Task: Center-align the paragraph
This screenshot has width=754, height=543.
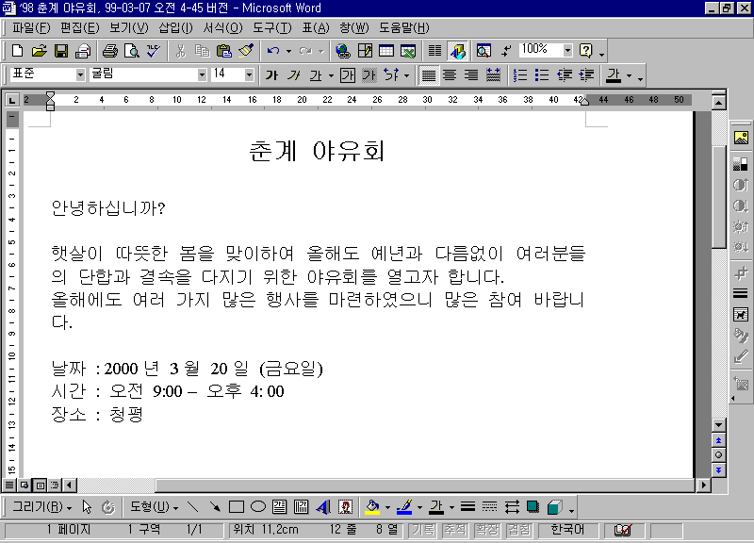Action: pos(450,75)
